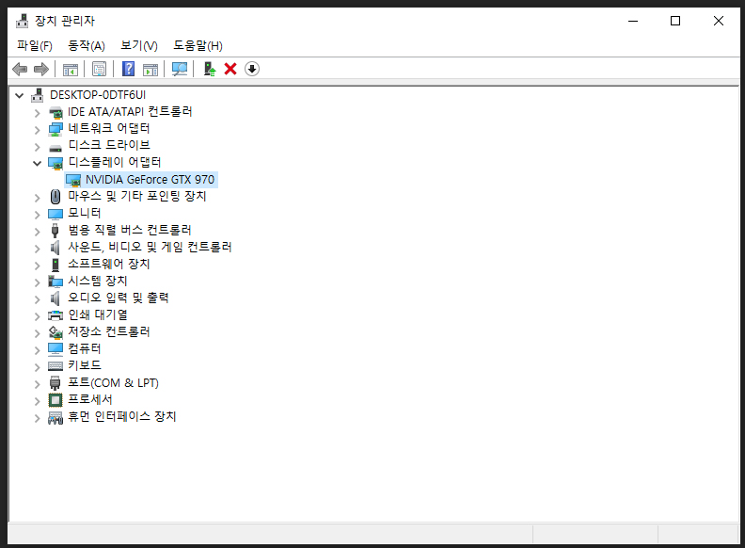Image resolution: width=745 pixels, height=548 pixels.
Task: Click the 휴먼 인터페이스 장치 icon
Action: (55, 418)
